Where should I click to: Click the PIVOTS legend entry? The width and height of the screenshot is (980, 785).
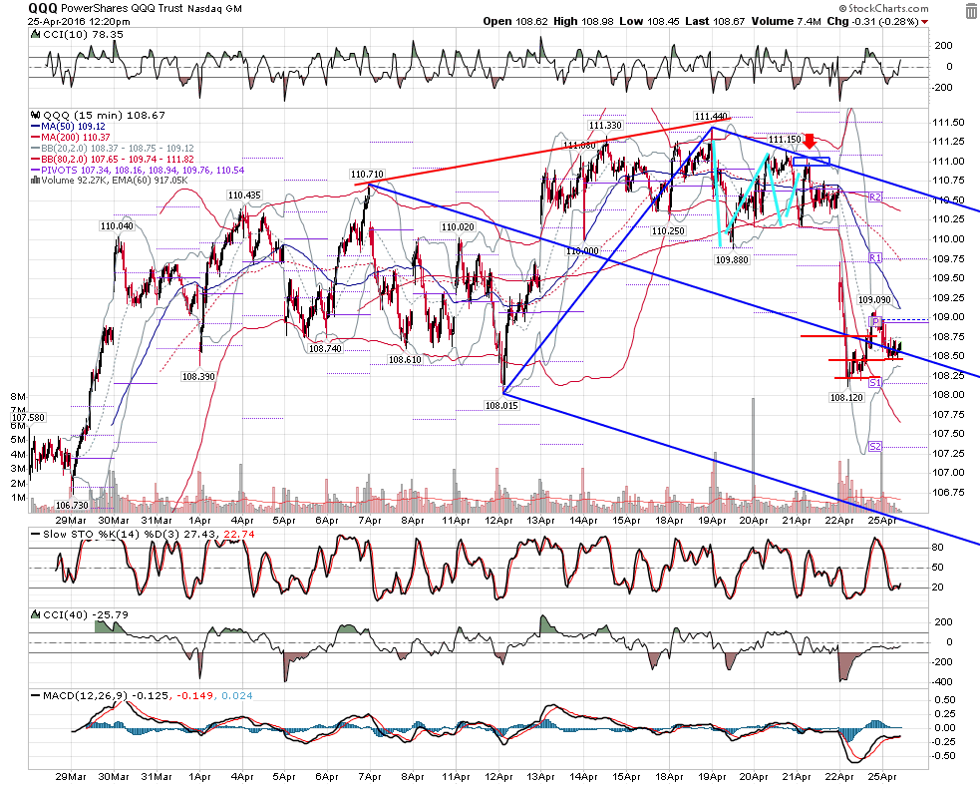coord(138,171)
